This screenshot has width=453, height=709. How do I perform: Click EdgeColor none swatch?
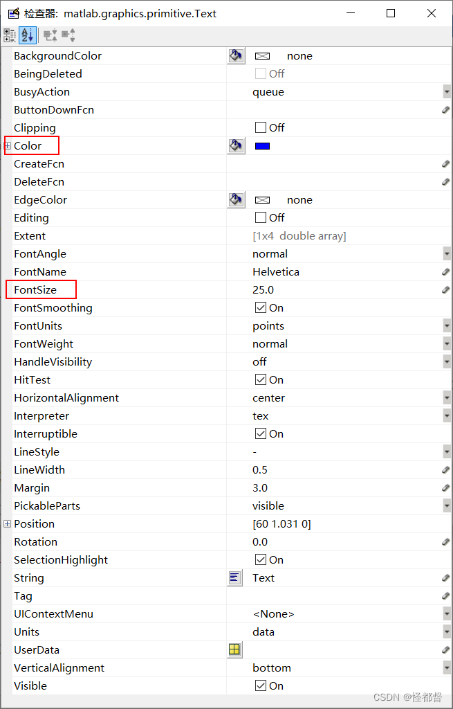point(262,200)
